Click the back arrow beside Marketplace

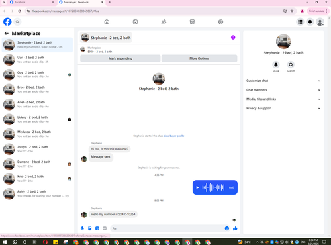7,33
